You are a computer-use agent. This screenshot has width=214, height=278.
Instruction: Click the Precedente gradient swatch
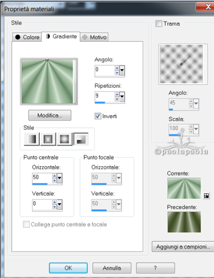tap(184, 222)
